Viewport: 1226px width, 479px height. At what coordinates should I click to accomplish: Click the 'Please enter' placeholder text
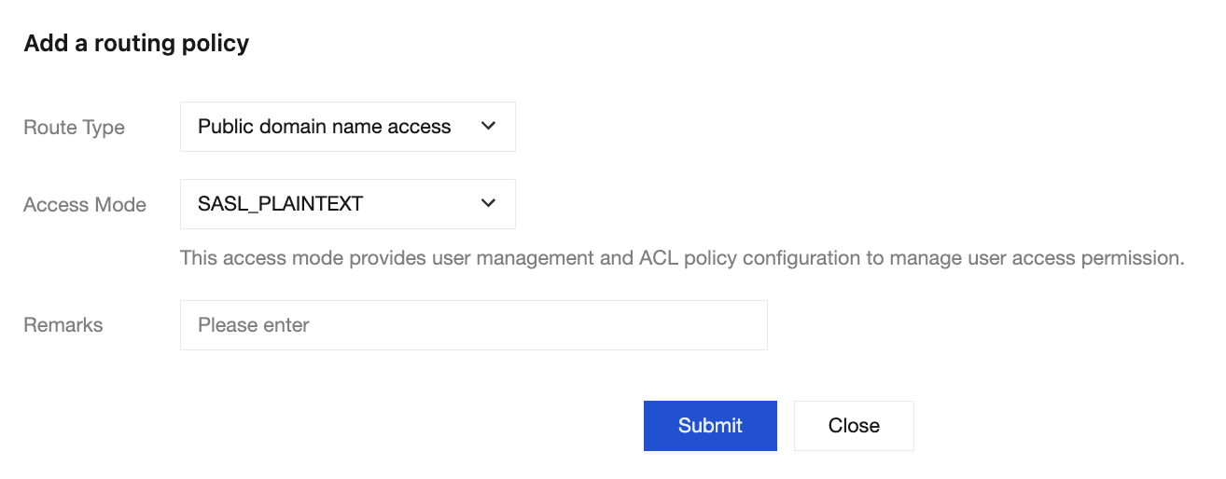click(x=254, y=325)
